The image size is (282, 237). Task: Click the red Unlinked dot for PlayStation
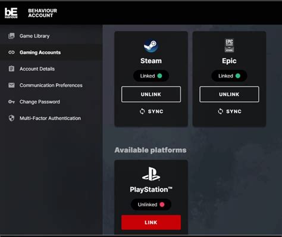[162, 204]
